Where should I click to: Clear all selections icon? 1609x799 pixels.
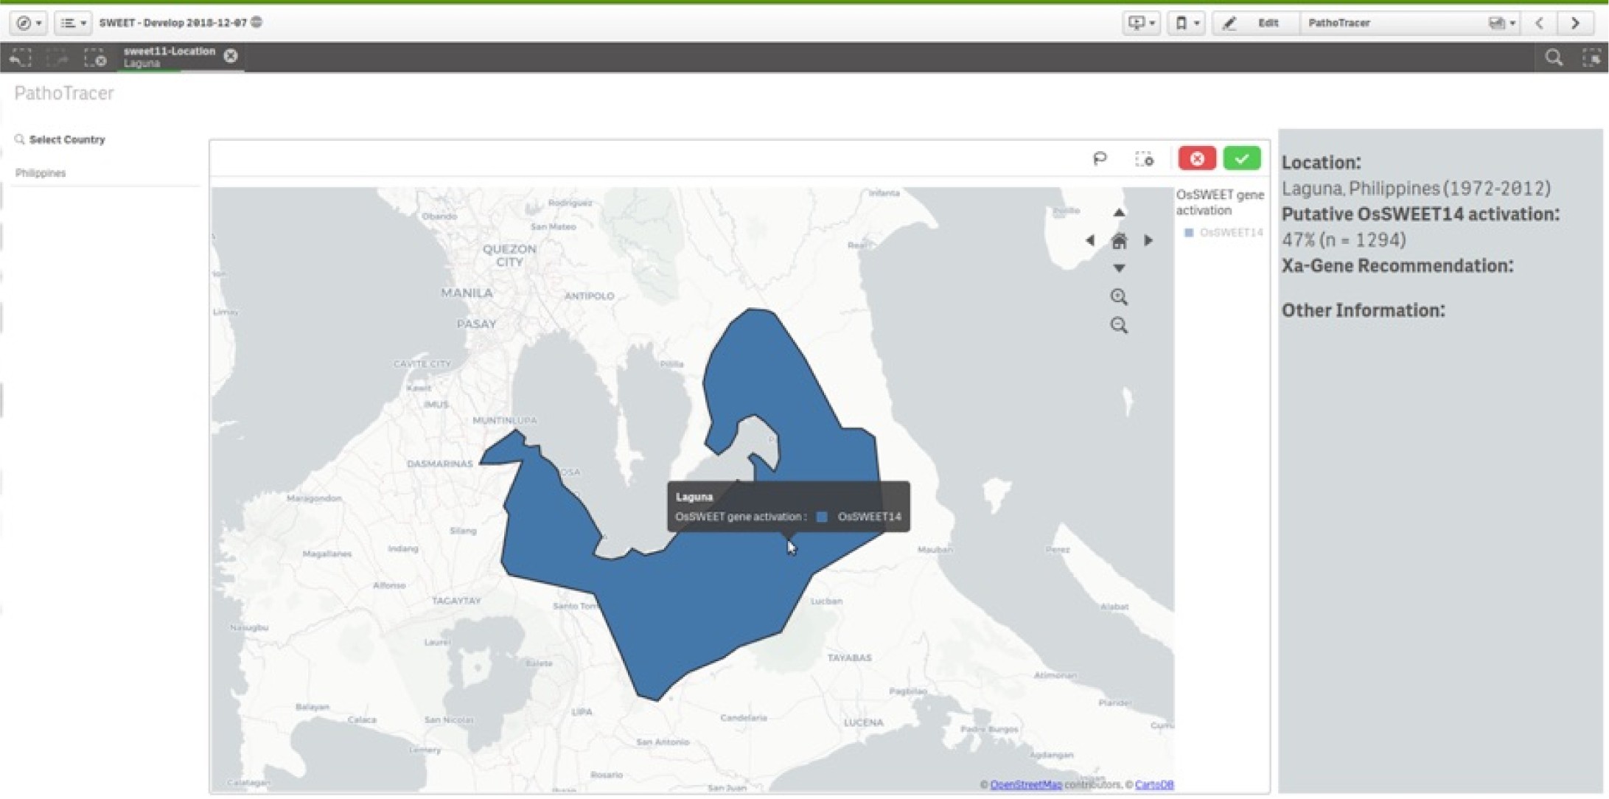click(95, 57)
